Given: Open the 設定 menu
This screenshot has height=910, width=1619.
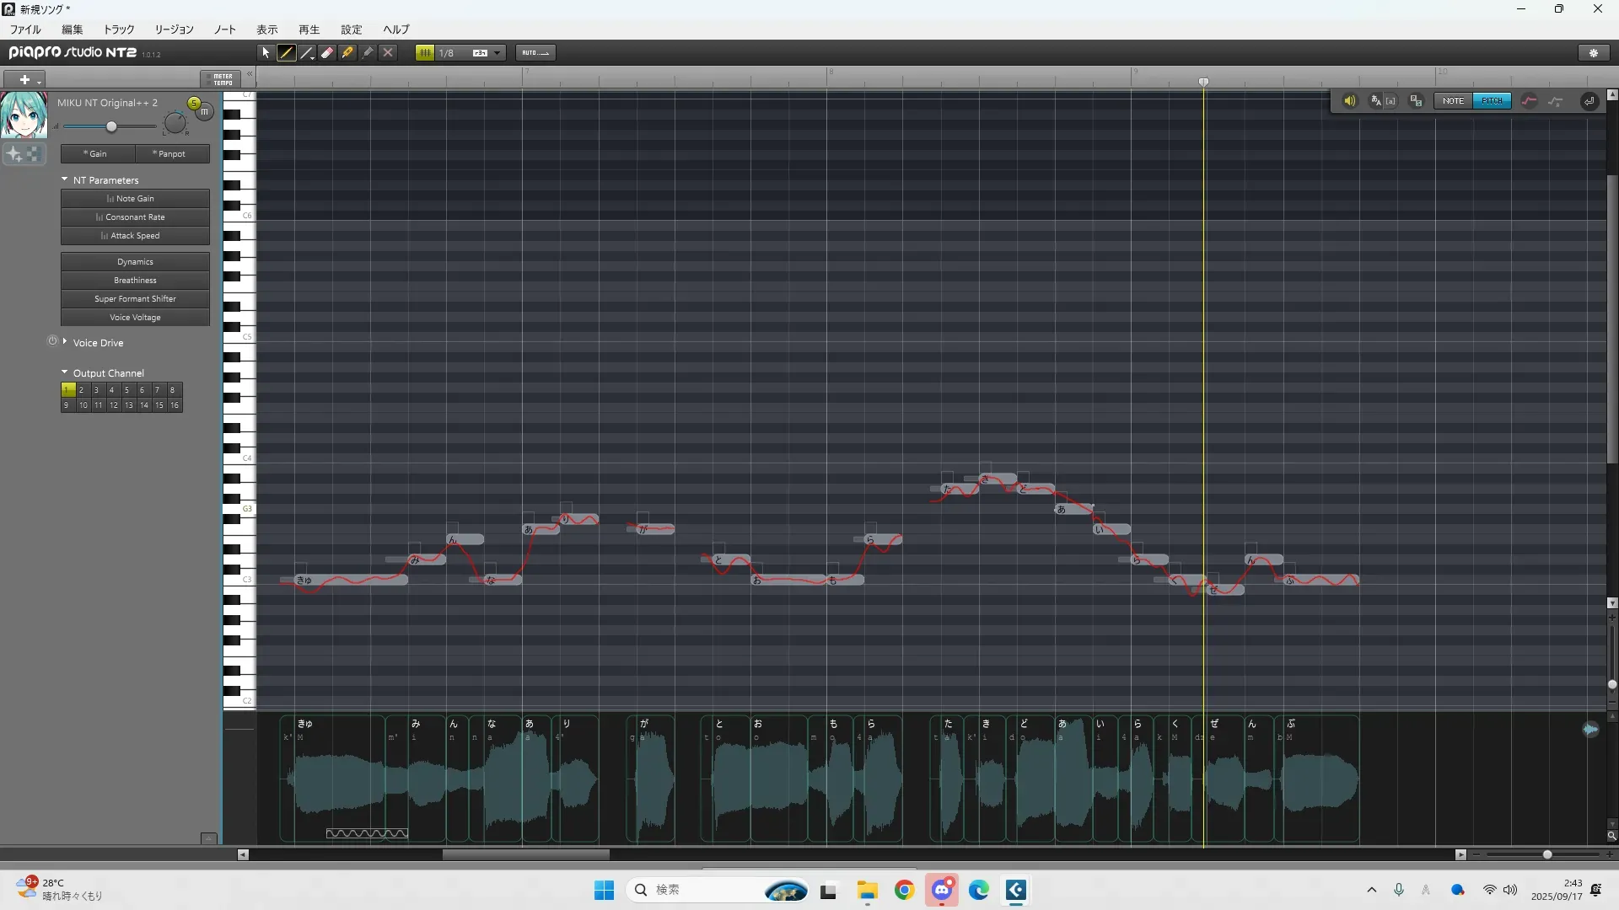Looking at the screenshot, I should point(351,29).
